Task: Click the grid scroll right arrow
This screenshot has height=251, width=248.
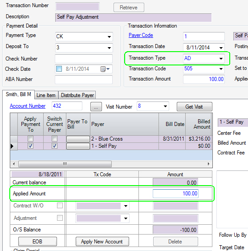Action: point(208,164)
